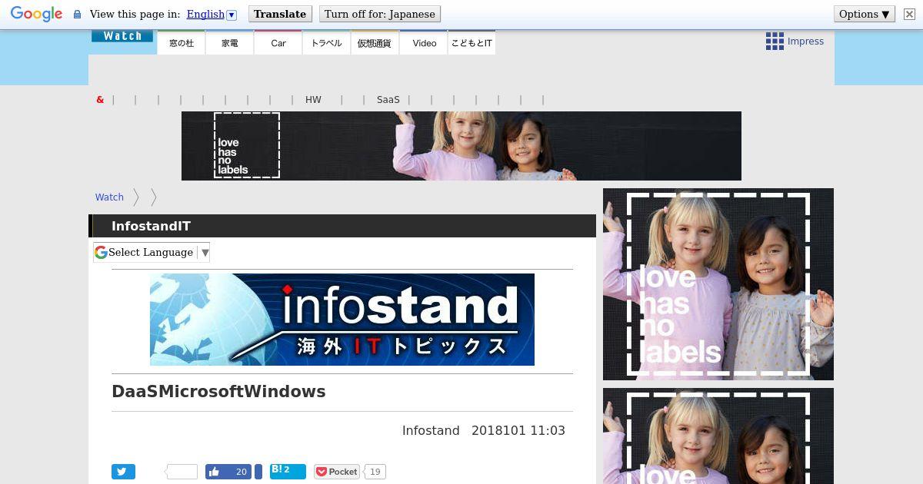Click the Watch breadcrumb link
This screenshot has width=923, height=484.
109,197
